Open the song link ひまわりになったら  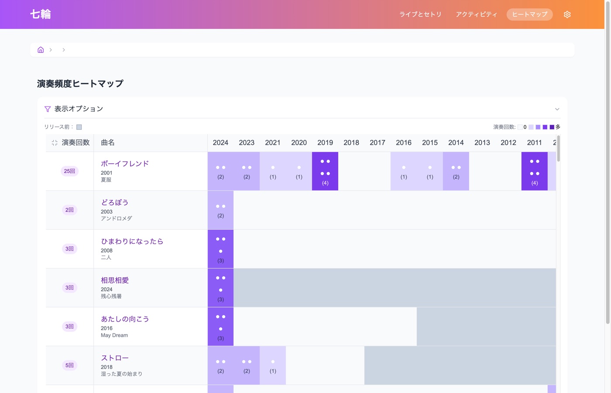(x=132, y=241)
